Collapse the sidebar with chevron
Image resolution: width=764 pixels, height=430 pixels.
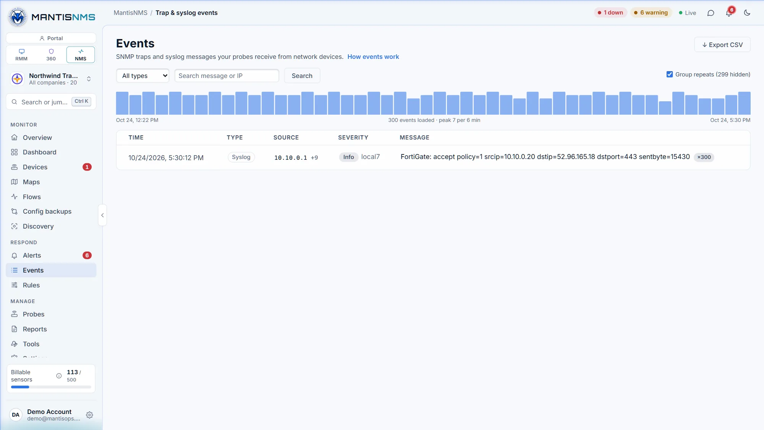click(102, 215)
